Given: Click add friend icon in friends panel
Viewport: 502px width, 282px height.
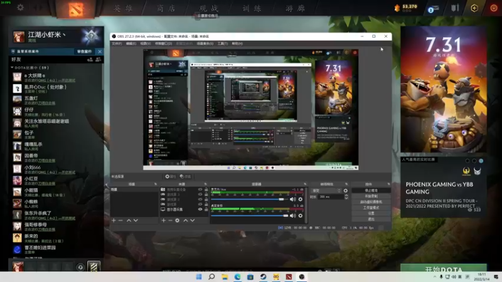Looking at the screenshot, I should click(90, 59).
